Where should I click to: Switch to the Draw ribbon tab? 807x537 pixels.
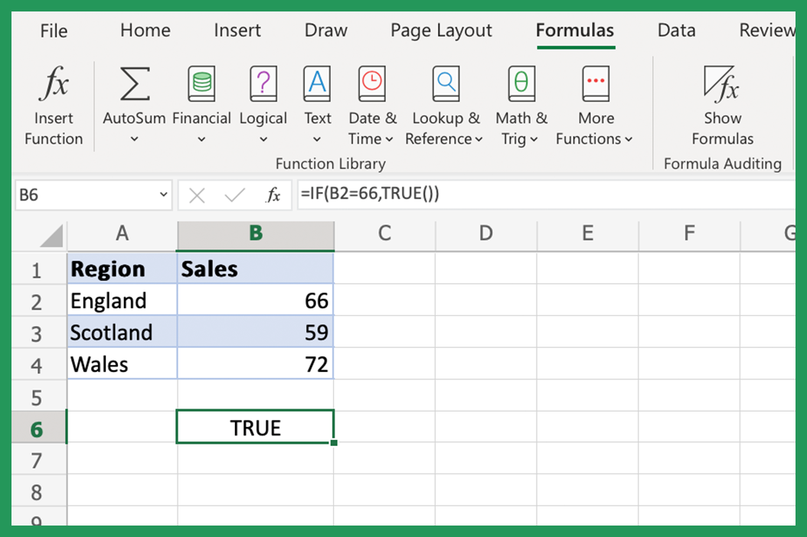click(325, 31)
